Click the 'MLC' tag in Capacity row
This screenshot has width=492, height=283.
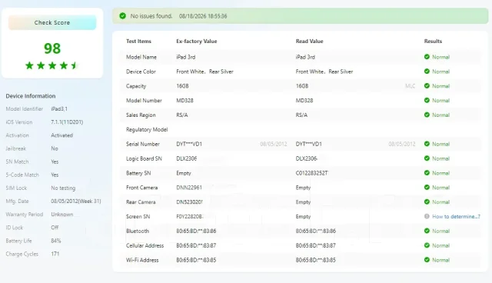[x=410, y=86]
